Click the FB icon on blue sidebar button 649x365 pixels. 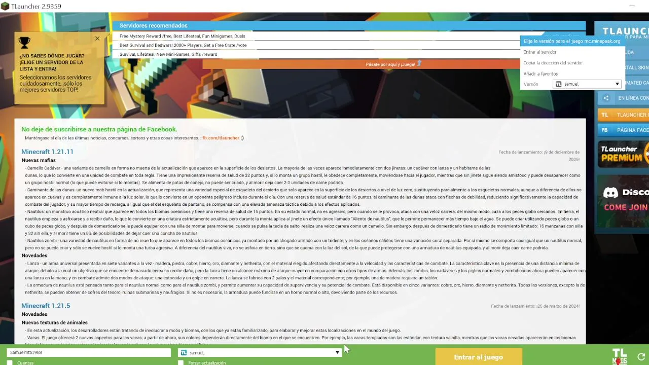tap(605, 130)
